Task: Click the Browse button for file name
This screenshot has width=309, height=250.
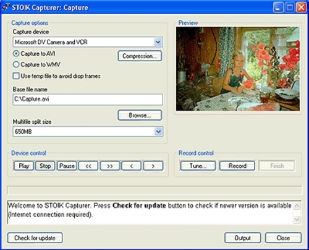Action: [140, 115]
